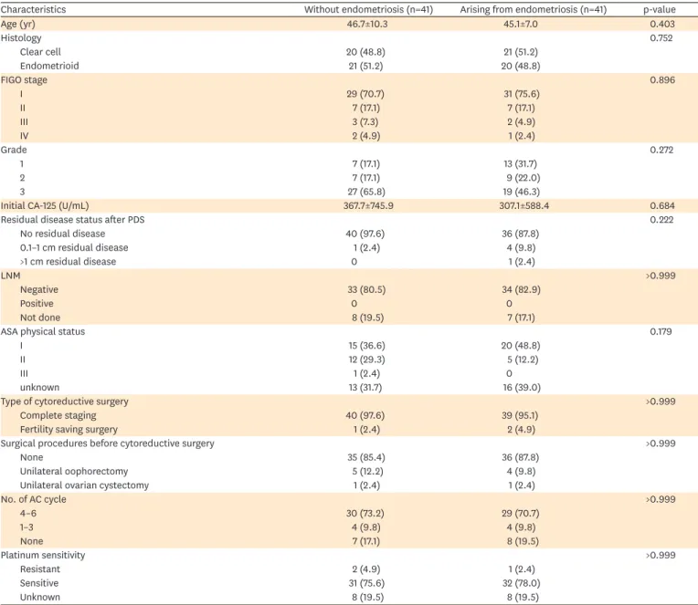Click '>1 cm residual disease' row label
The height and width of the screenshot is (605, 698).
click(x=68, y=262)
